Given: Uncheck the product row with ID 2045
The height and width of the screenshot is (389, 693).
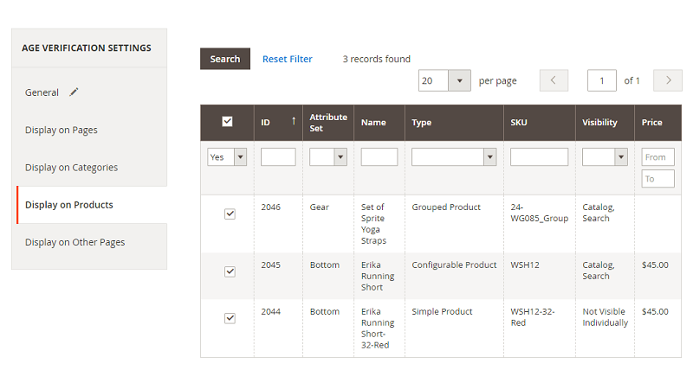Looking at the screenshot, I should tap(230, 271).
